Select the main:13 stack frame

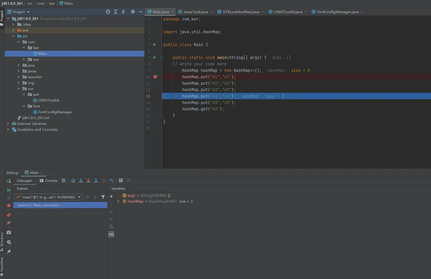60,205
